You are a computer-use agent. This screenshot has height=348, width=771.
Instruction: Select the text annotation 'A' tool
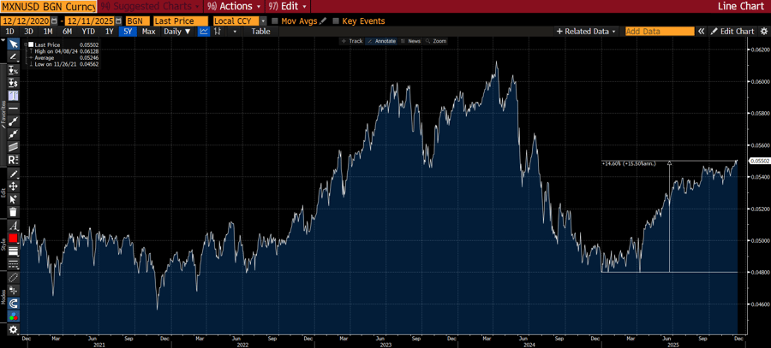pyautogui.click(x=13, y=226)
